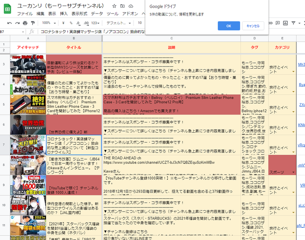This screenshot has height=240, width=305.
Task: Open the zoom 100% dropdown
Action: tap(49, 23)
